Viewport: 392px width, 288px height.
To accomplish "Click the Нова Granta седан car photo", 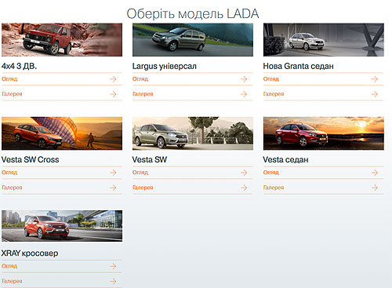I will (324, 40).
